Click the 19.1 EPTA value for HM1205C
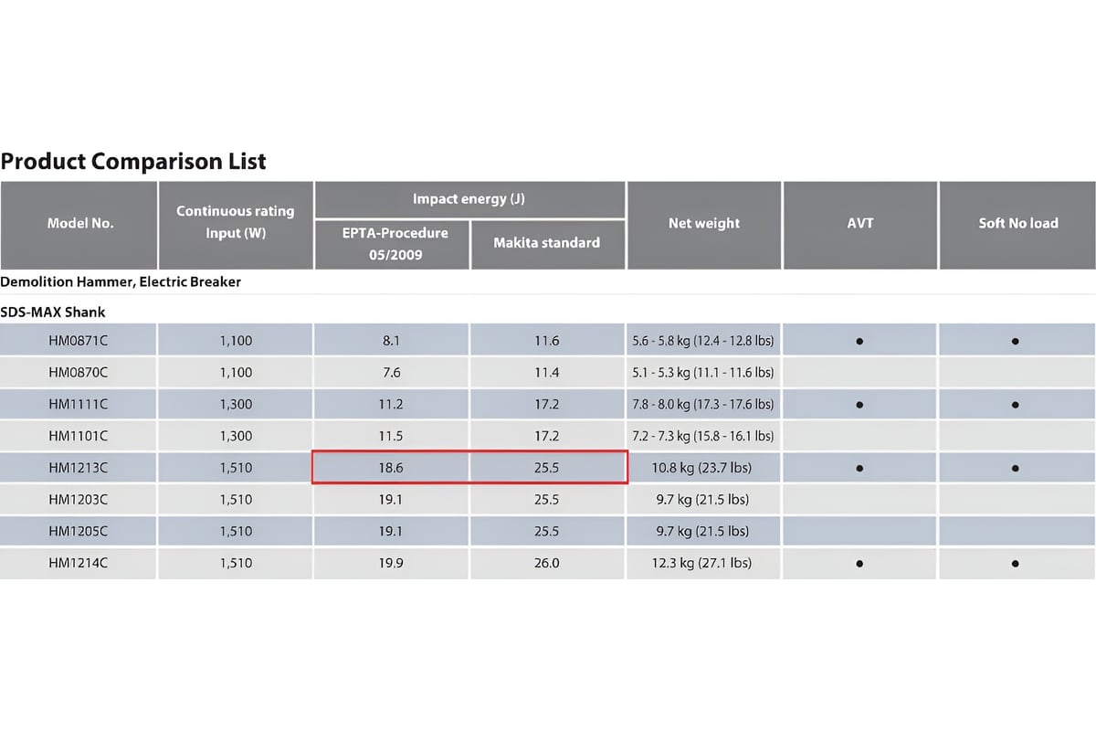The height and width of the screenshot is (731, 1096). [x=392, y=531]
